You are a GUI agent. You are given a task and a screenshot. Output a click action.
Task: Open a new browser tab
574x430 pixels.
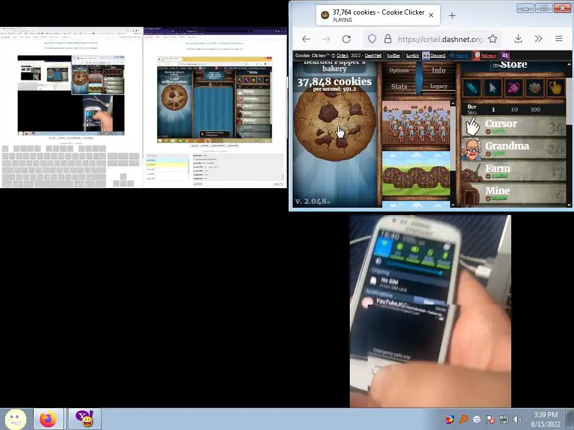click(x=452, y=15)
